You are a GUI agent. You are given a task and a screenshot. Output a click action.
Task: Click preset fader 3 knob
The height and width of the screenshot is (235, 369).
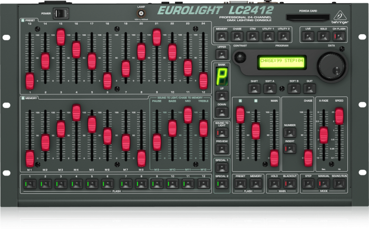[x=61, y=37]
